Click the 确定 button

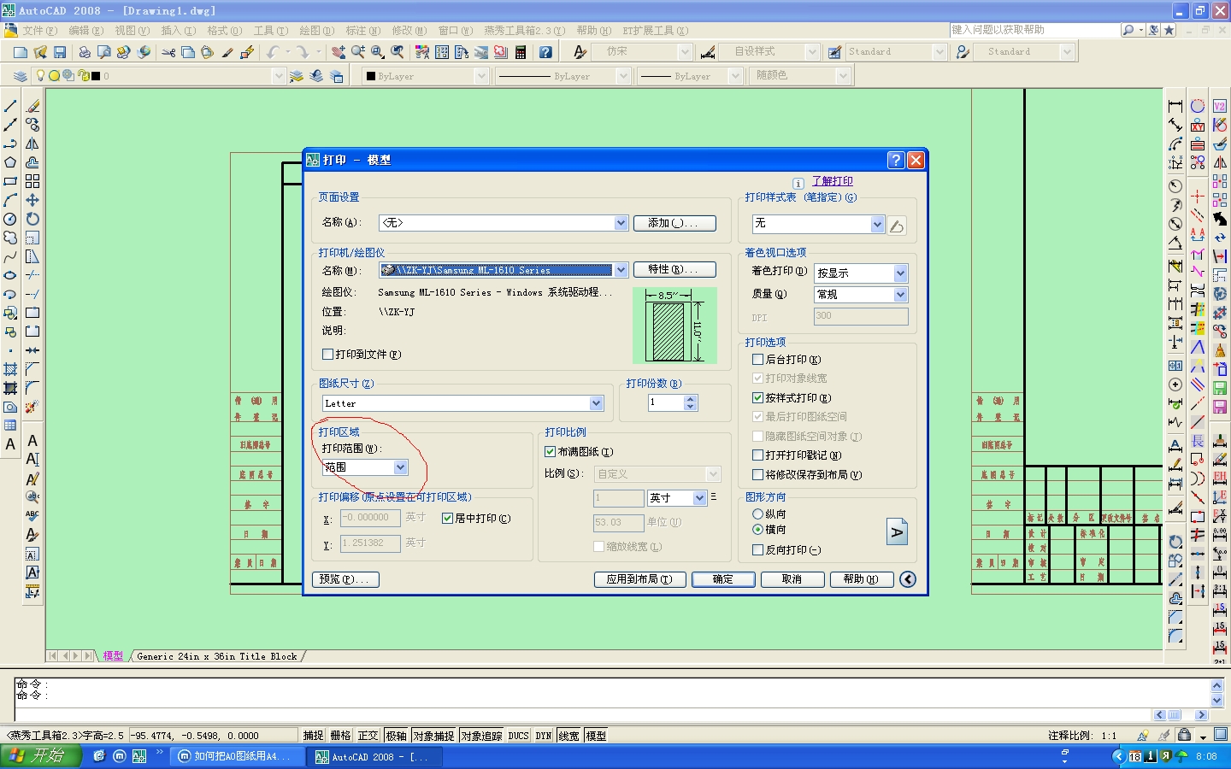click(723, 579)
